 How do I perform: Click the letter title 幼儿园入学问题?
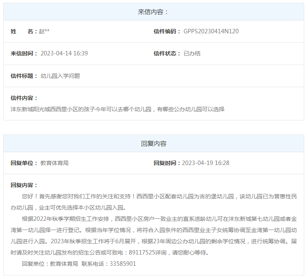point(60,76)
